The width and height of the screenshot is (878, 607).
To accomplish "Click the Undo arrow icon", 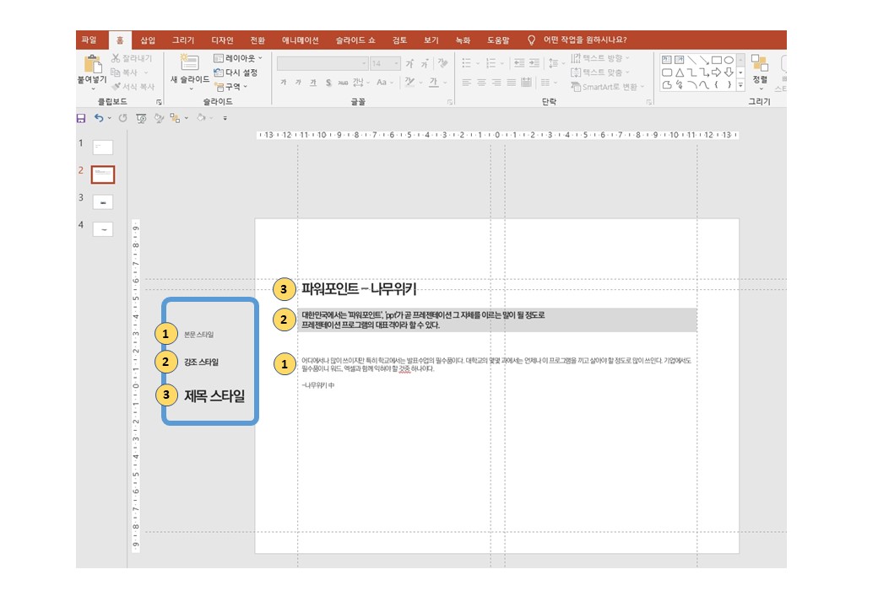I will click(99, 118).
